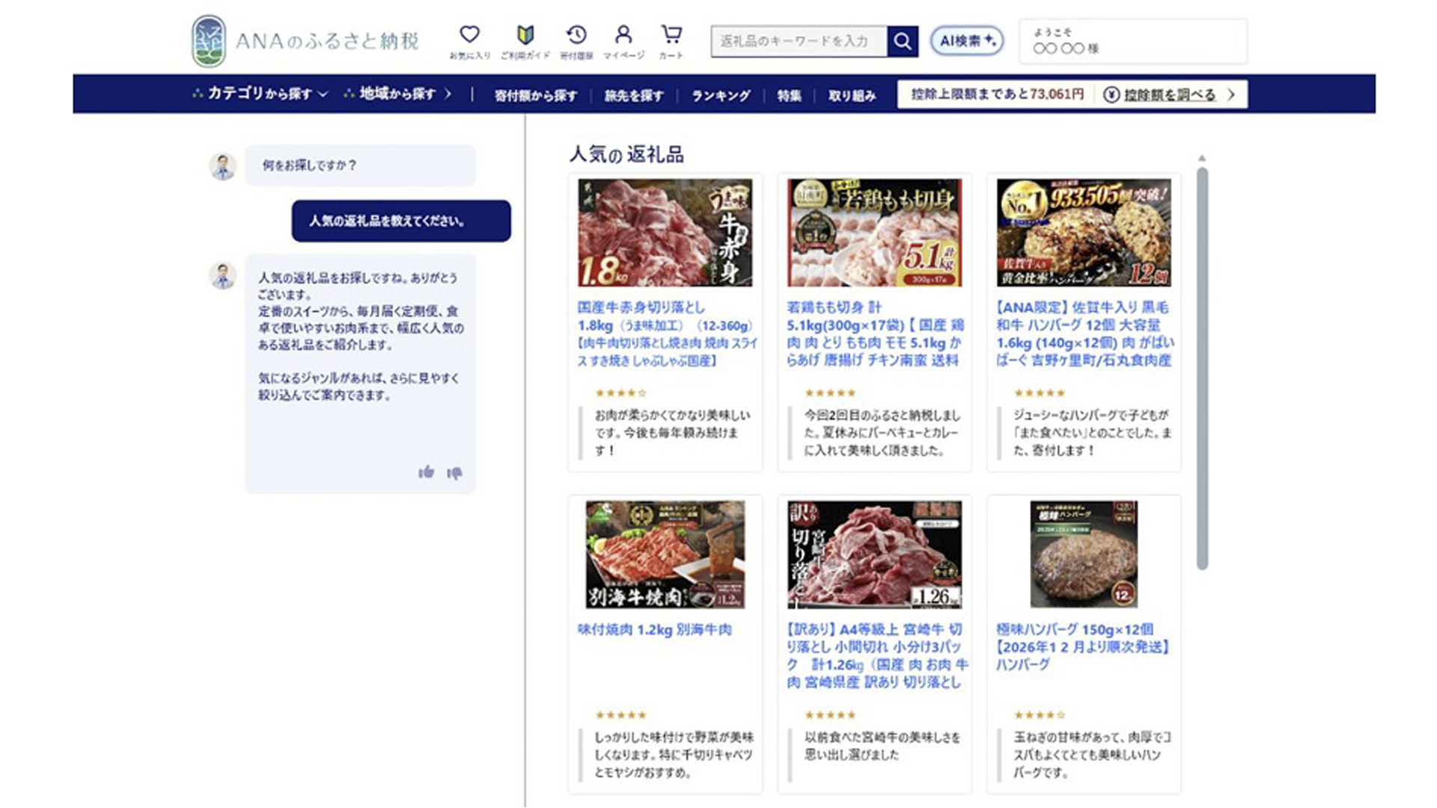Open the beginner usage guide icon
1437x808 pixels.
point(525,34)
